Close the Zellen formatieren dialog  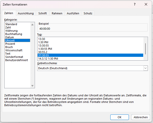click(146, 4)
